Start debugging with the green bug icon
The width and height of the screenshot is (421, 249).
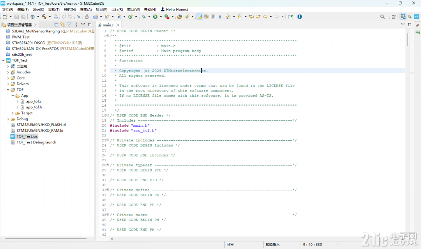tap(143, 17)
